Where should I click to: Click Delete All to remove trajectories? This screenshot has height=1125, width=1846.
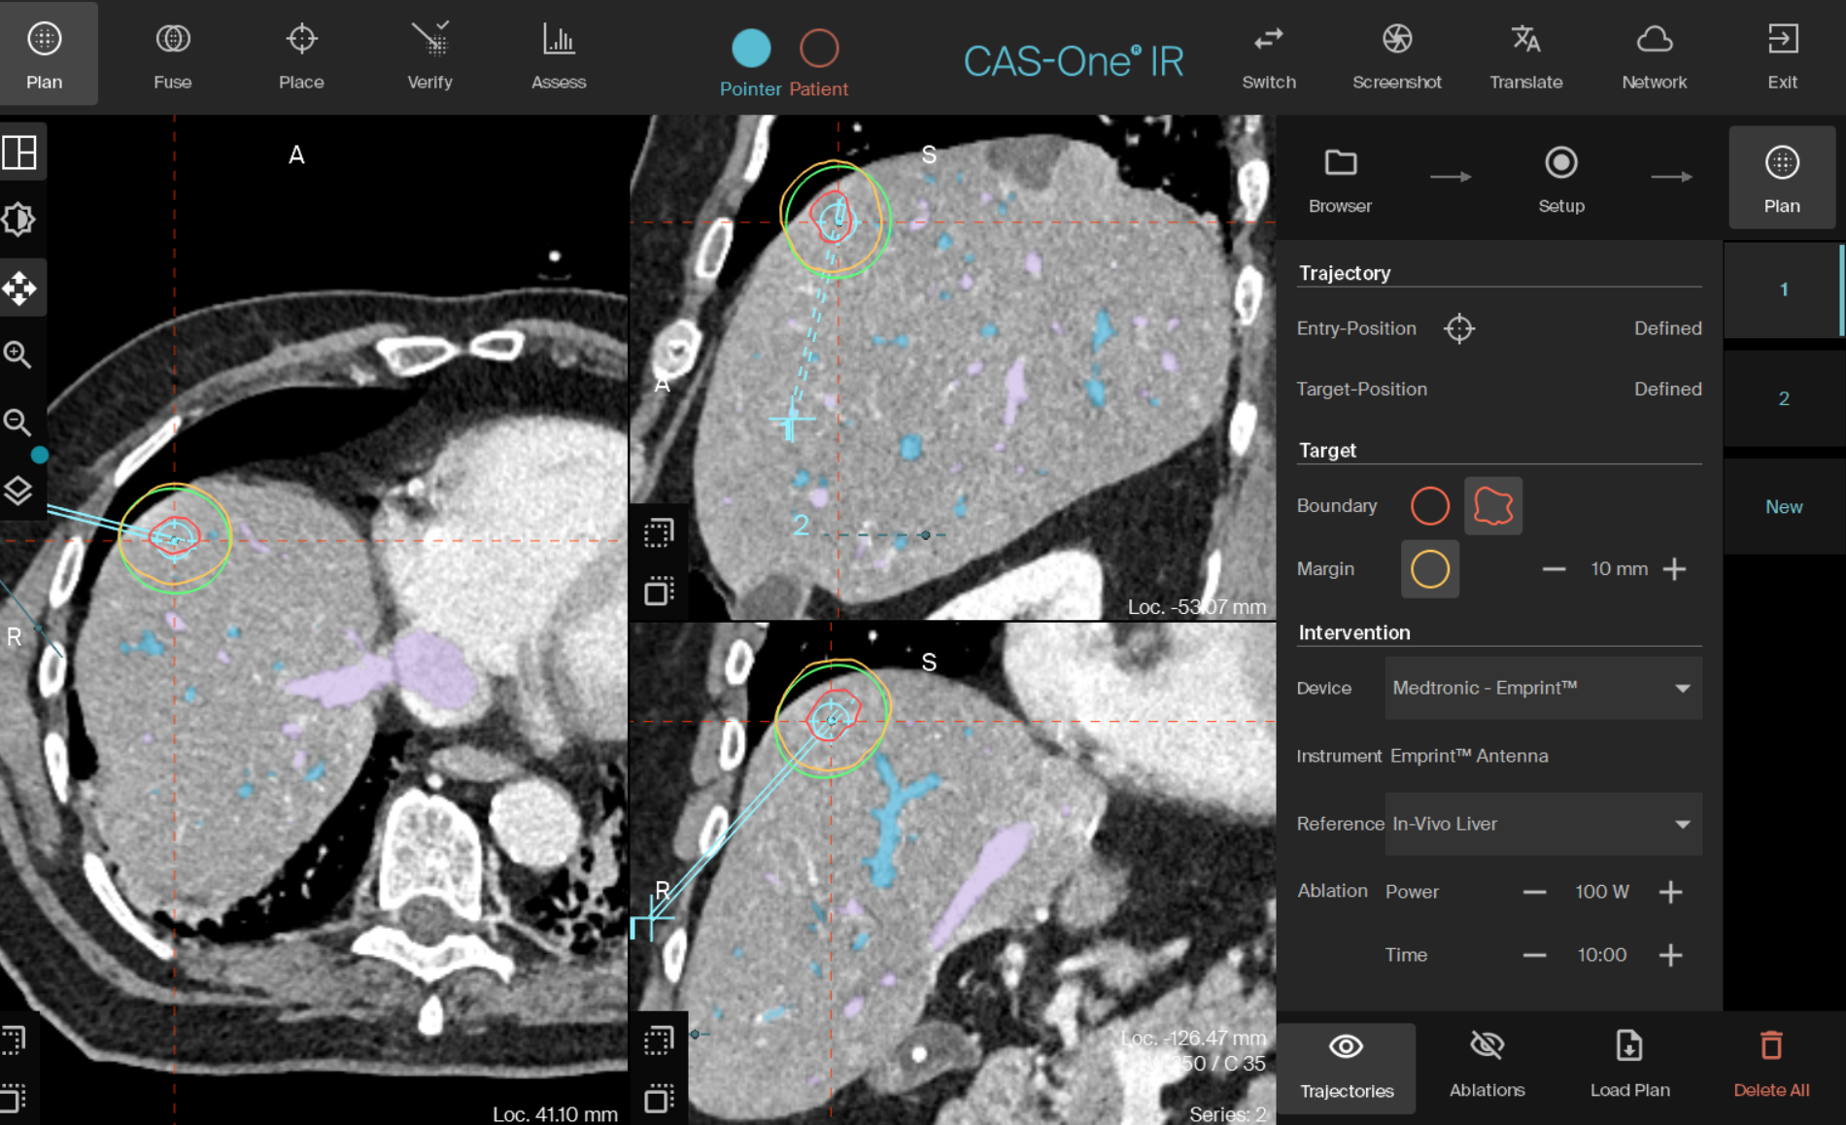click(x=1770, y=1064)
